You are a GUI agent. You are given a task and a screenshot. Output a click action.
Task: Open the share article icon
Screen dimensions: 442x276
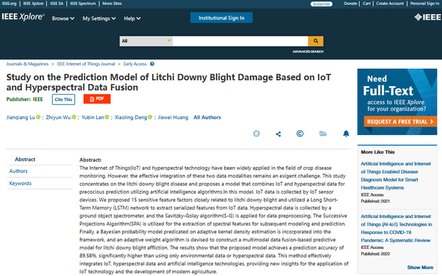point(278,133)
